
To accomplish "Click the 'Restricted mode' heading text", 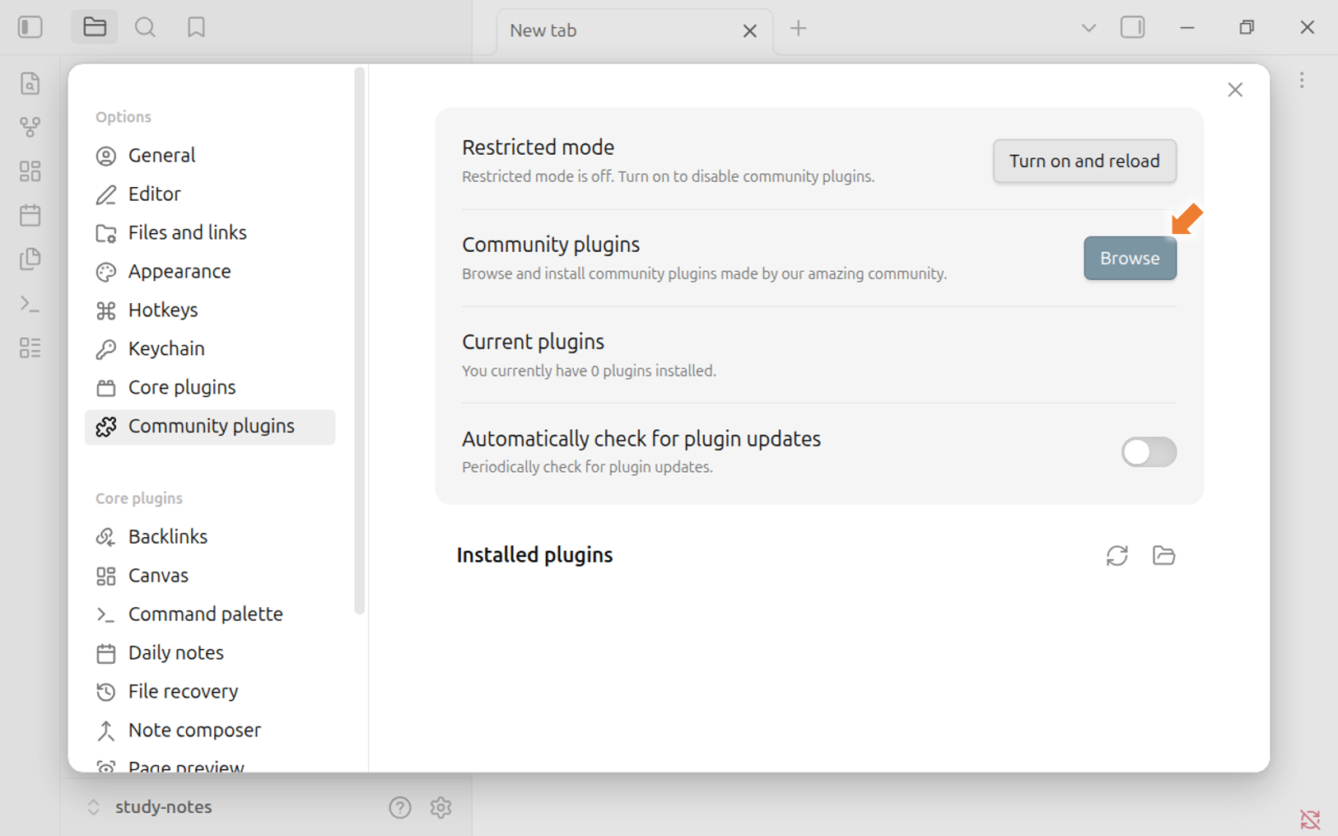I will (x=538, y=147).
